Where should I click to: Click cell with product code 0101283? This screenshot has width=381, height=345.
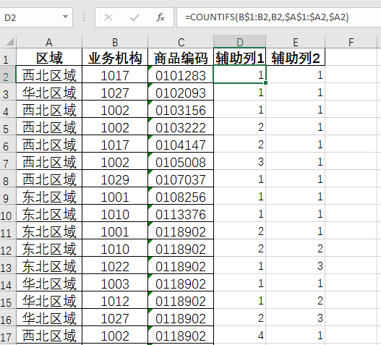click(x=181, y=75)
